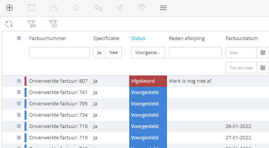The height and width of the screenshot is (148, 269).
Task: Filter Specificatie by Nee
Action: [113, 52]
